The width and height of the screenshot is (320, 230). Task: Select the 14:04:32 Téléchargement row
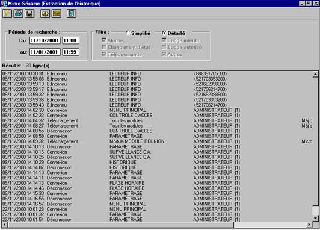[157, 120]
